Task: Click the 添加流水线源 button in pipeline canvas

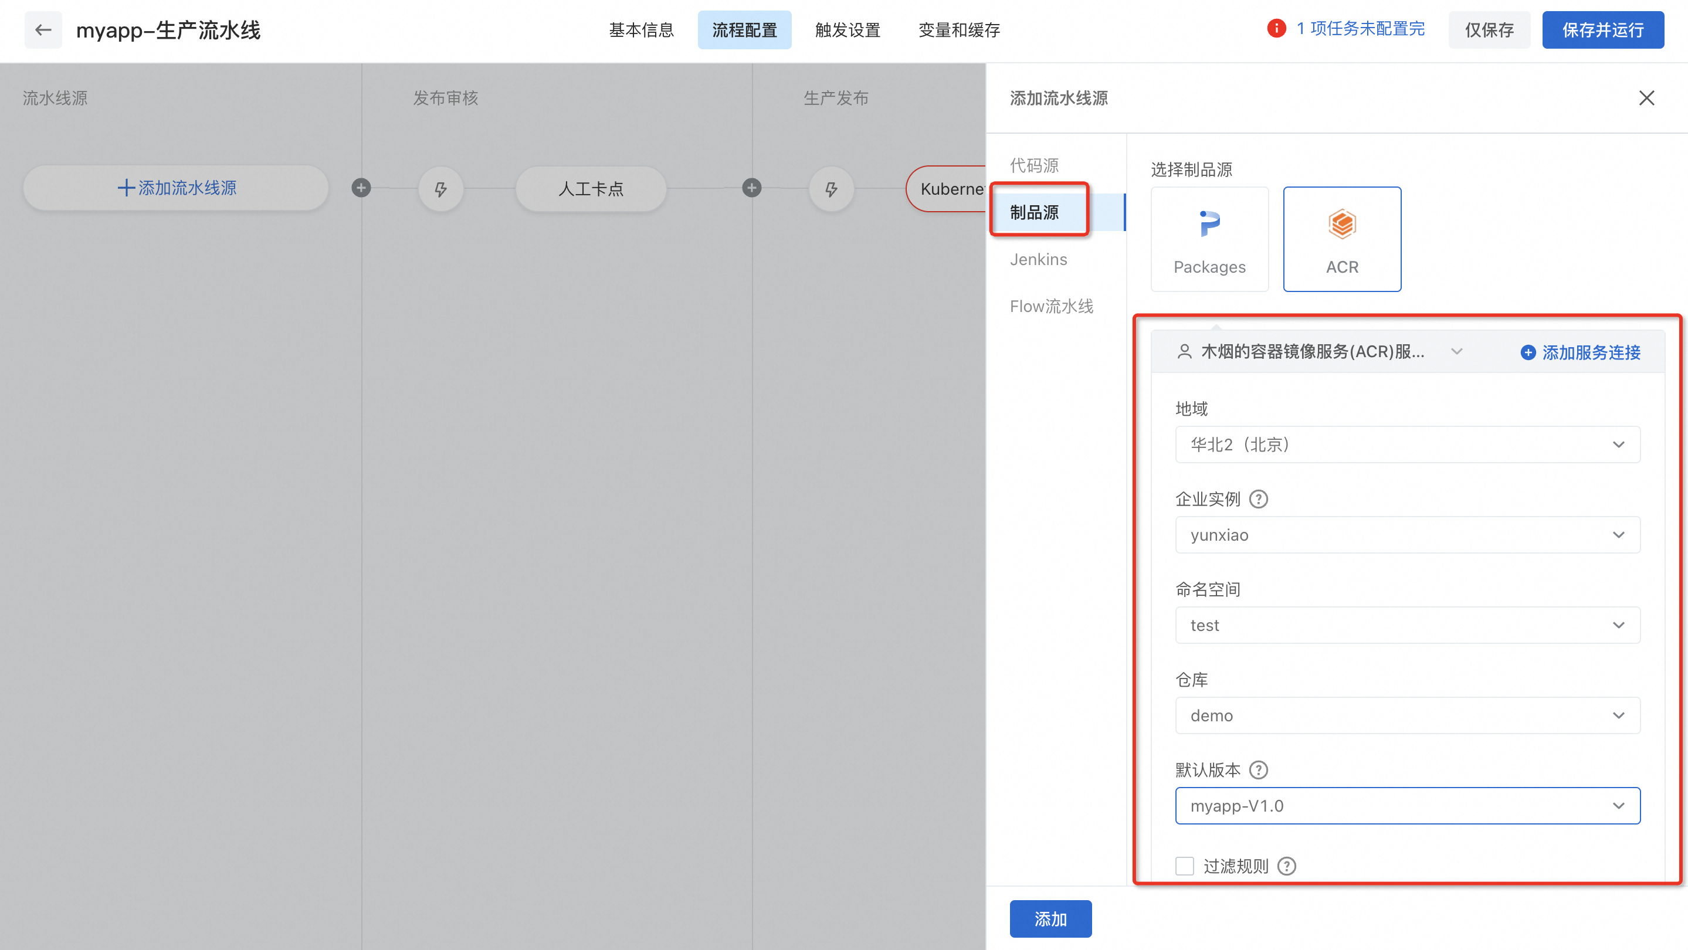Action: click(x=175, y=188)
